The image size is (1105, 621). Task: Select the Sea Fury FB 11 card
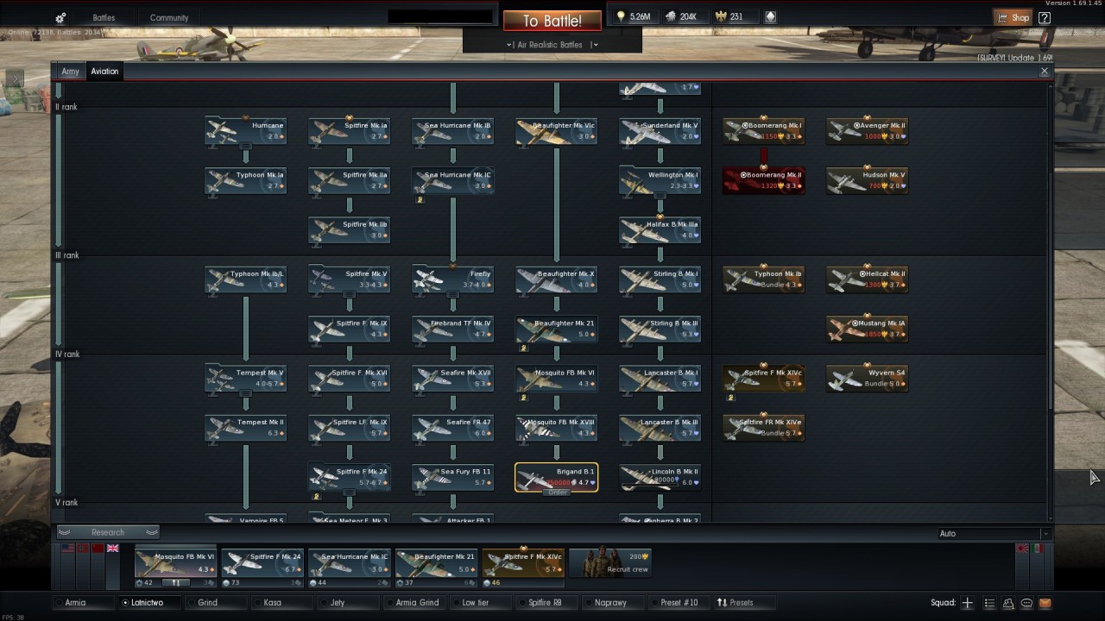(452, 478)
